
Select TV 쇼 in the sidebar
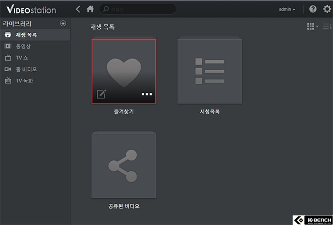[x=35, y=58]
